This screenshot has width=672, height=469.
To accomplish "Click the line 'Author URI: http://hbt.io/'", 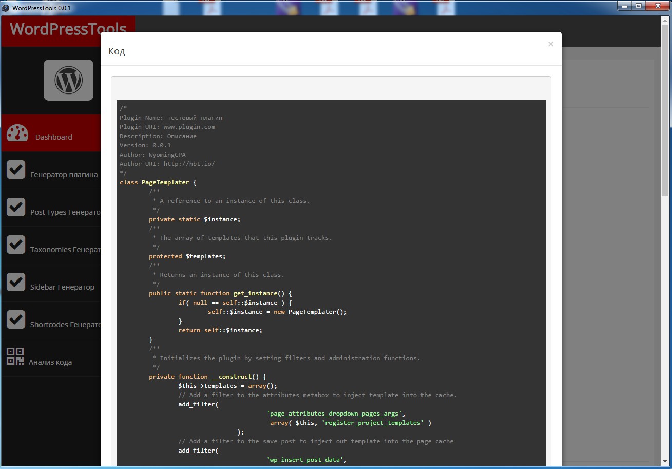I will [167, 164].
